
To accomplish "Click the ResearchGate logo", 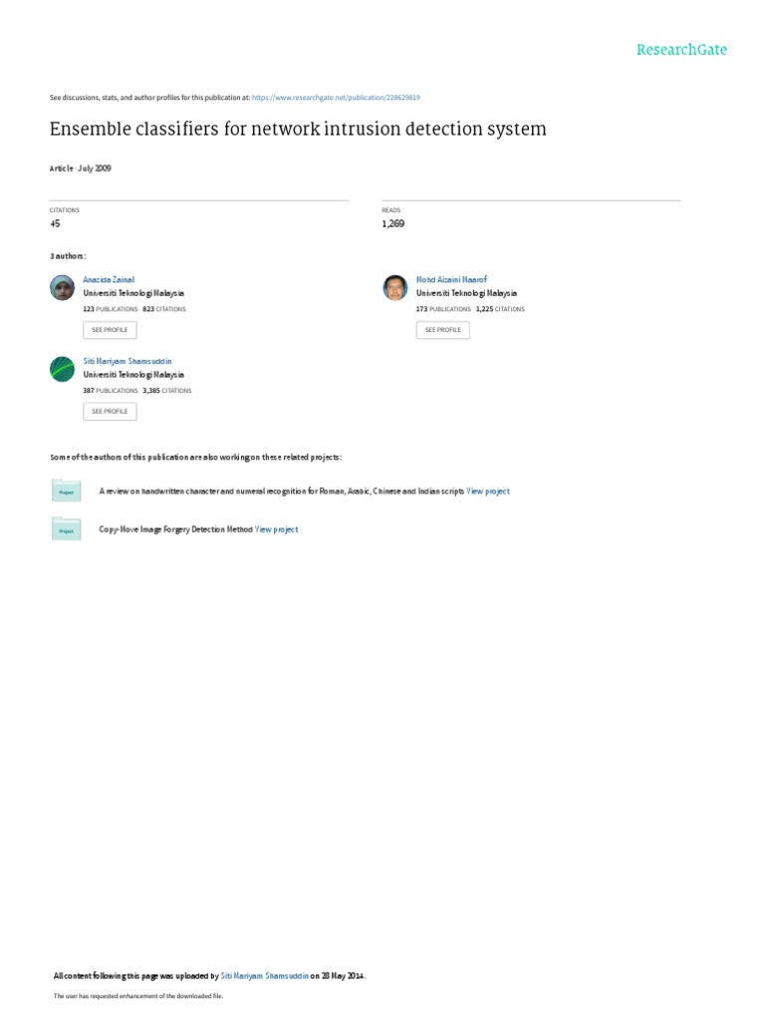I will click(x=682, y=50).
